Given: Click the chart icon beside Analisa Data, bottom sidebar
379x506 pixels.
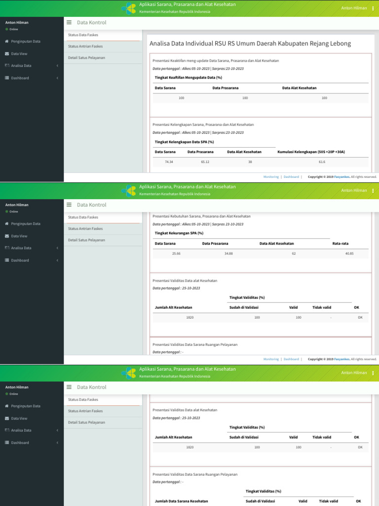Looking at the screenshot, I should click(x=7, y=430).
